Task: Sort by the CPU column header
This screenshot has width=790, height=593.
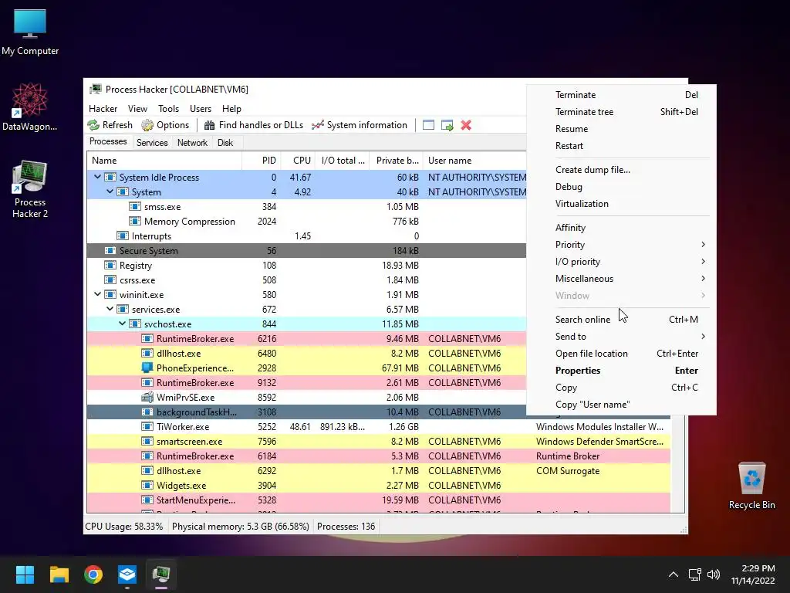Action: [x=298, y=161]
